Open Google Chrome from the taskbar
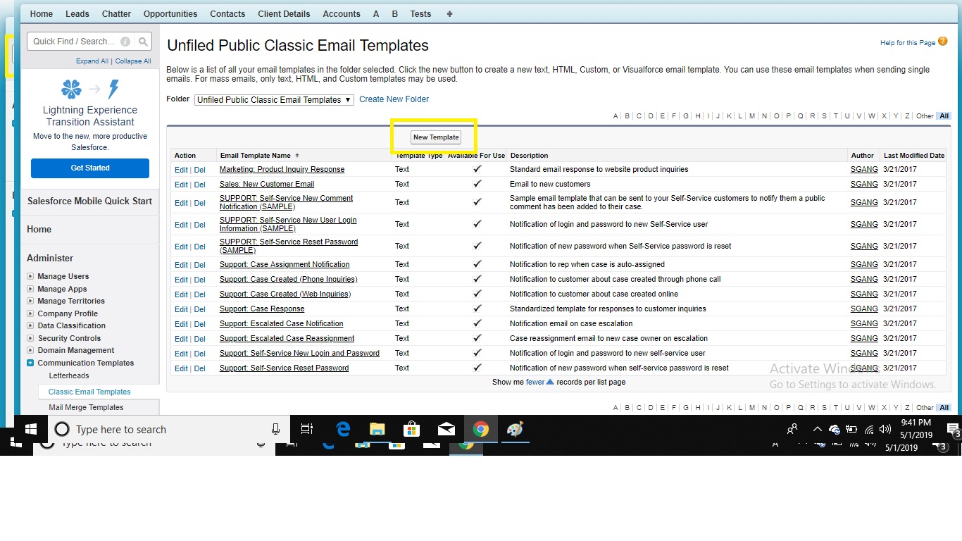Screen dimensions: 962x541 (481, 428)
